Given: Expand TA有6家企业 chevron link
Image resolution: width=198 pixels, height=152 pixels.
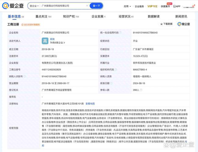Looking at the screenshot, I should [x=57, y=43].
